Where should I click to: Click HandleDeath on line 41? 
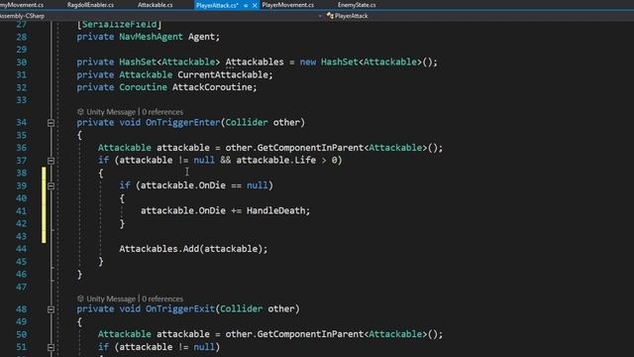coord(275,210)
